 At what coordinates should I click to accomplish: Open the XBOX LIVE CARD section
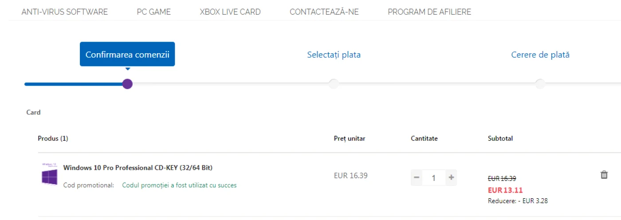(x=230, y=12)
